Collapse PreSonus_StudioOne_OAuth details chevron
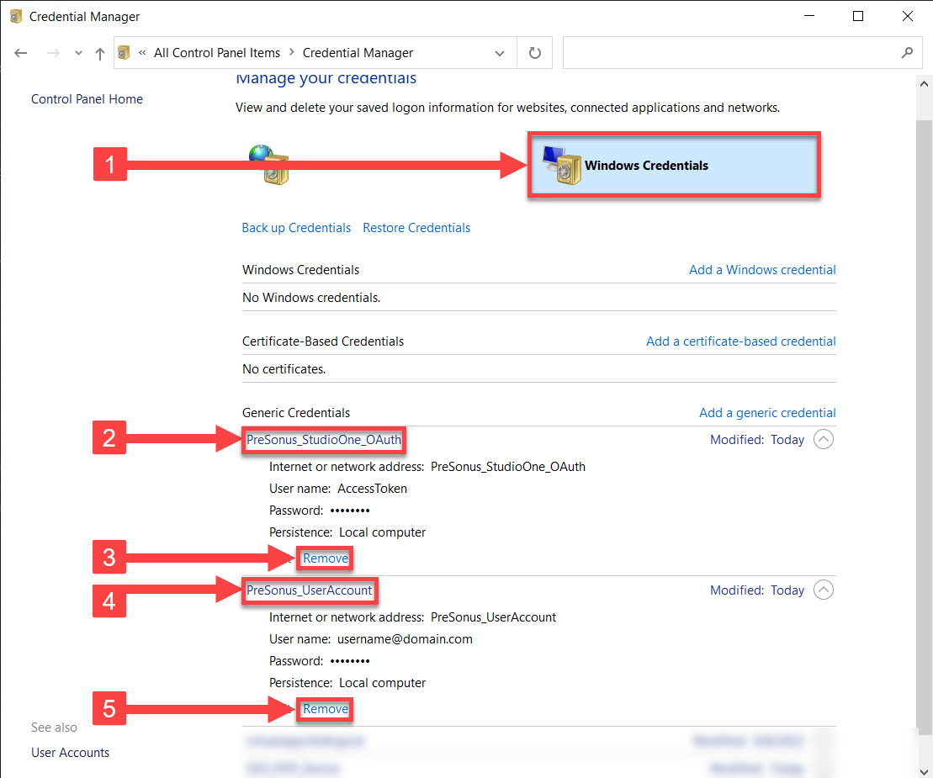The width and height of the screenshot is (933, 778). [824, 440]
